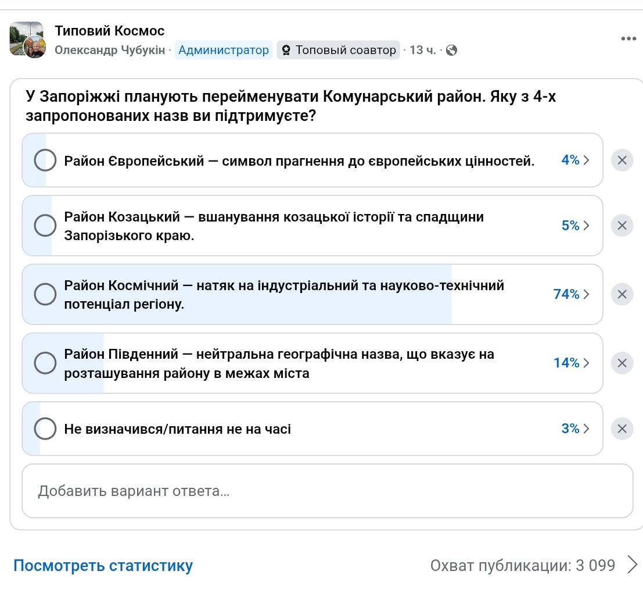Remove the Район Південний poll option
The image size is (643, 589).
click(622, 363)
